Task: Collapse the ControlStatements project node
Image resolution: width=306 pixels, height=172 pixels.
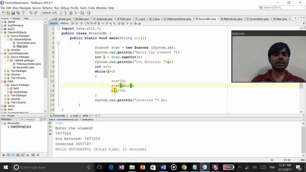Action: (2, 54)
